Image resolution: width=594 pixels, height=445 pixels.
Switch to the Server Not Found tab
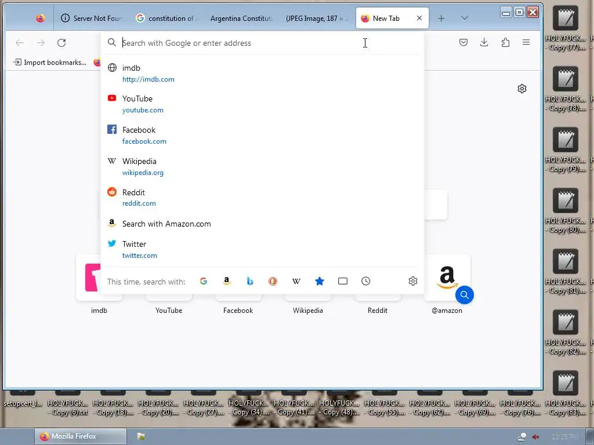91,18
